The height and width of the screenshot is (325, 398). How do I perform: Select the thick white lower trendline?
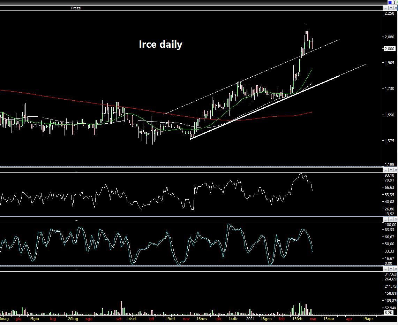(x=265, y=108)
